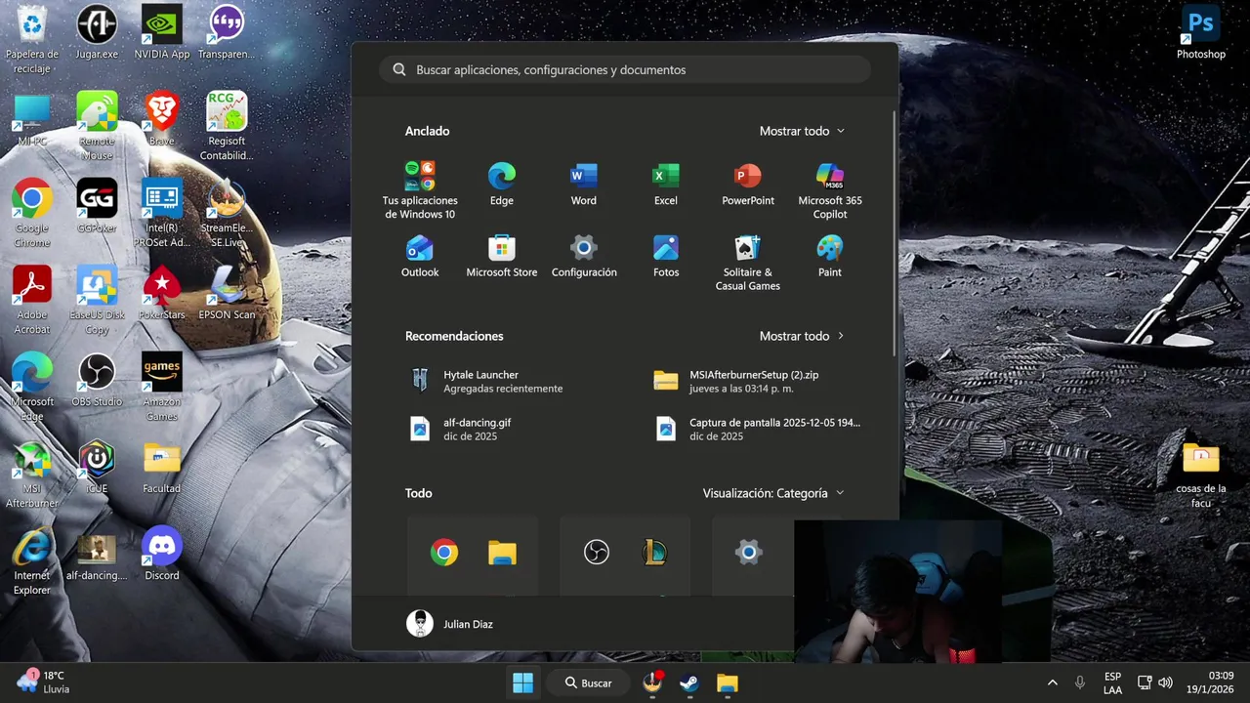The height and width of the screenshot is (703, 1250).
Task: Open League of Legends in the Todo category
Action: [x=654, y=553]
